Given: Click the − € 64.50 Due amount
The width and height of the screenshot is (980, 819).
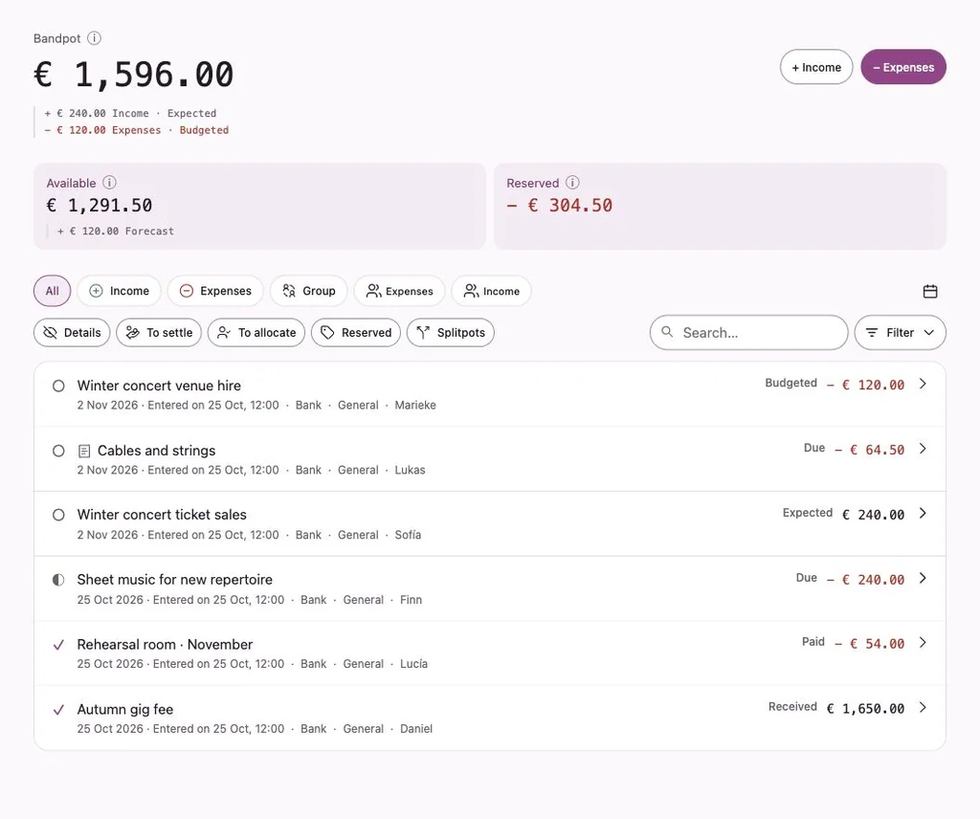Looking at the screenshot, I should click(x=869, y=450).
